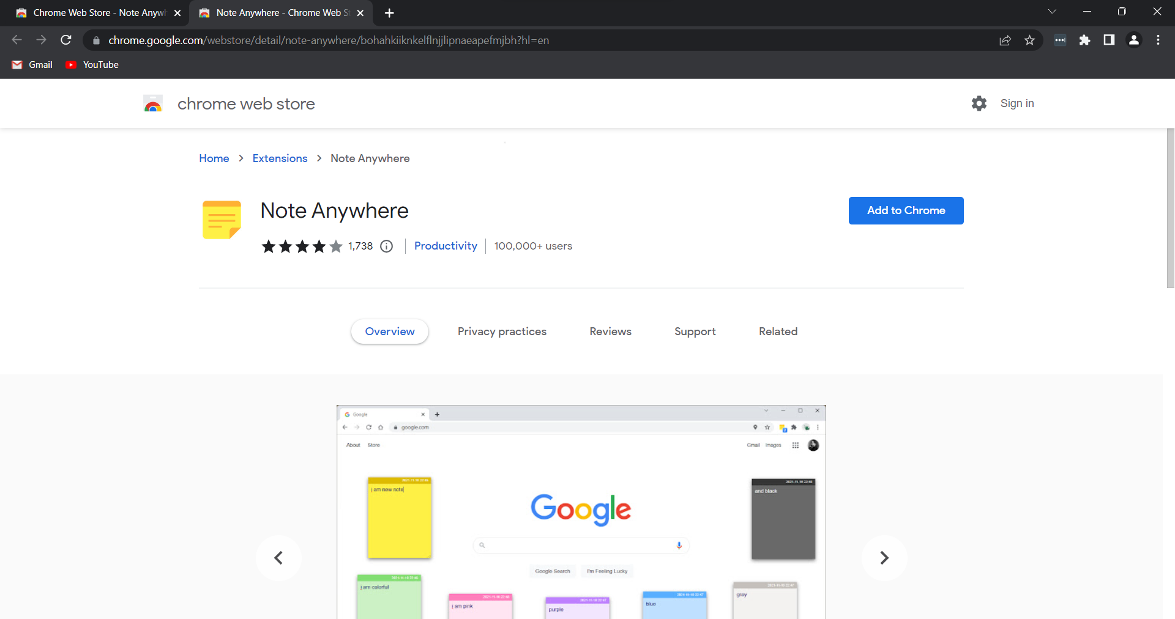Viewport: 1175px width, 619px height.
Task: Toggle the bookmark star in the address bar
Action: coord(1030,40)
